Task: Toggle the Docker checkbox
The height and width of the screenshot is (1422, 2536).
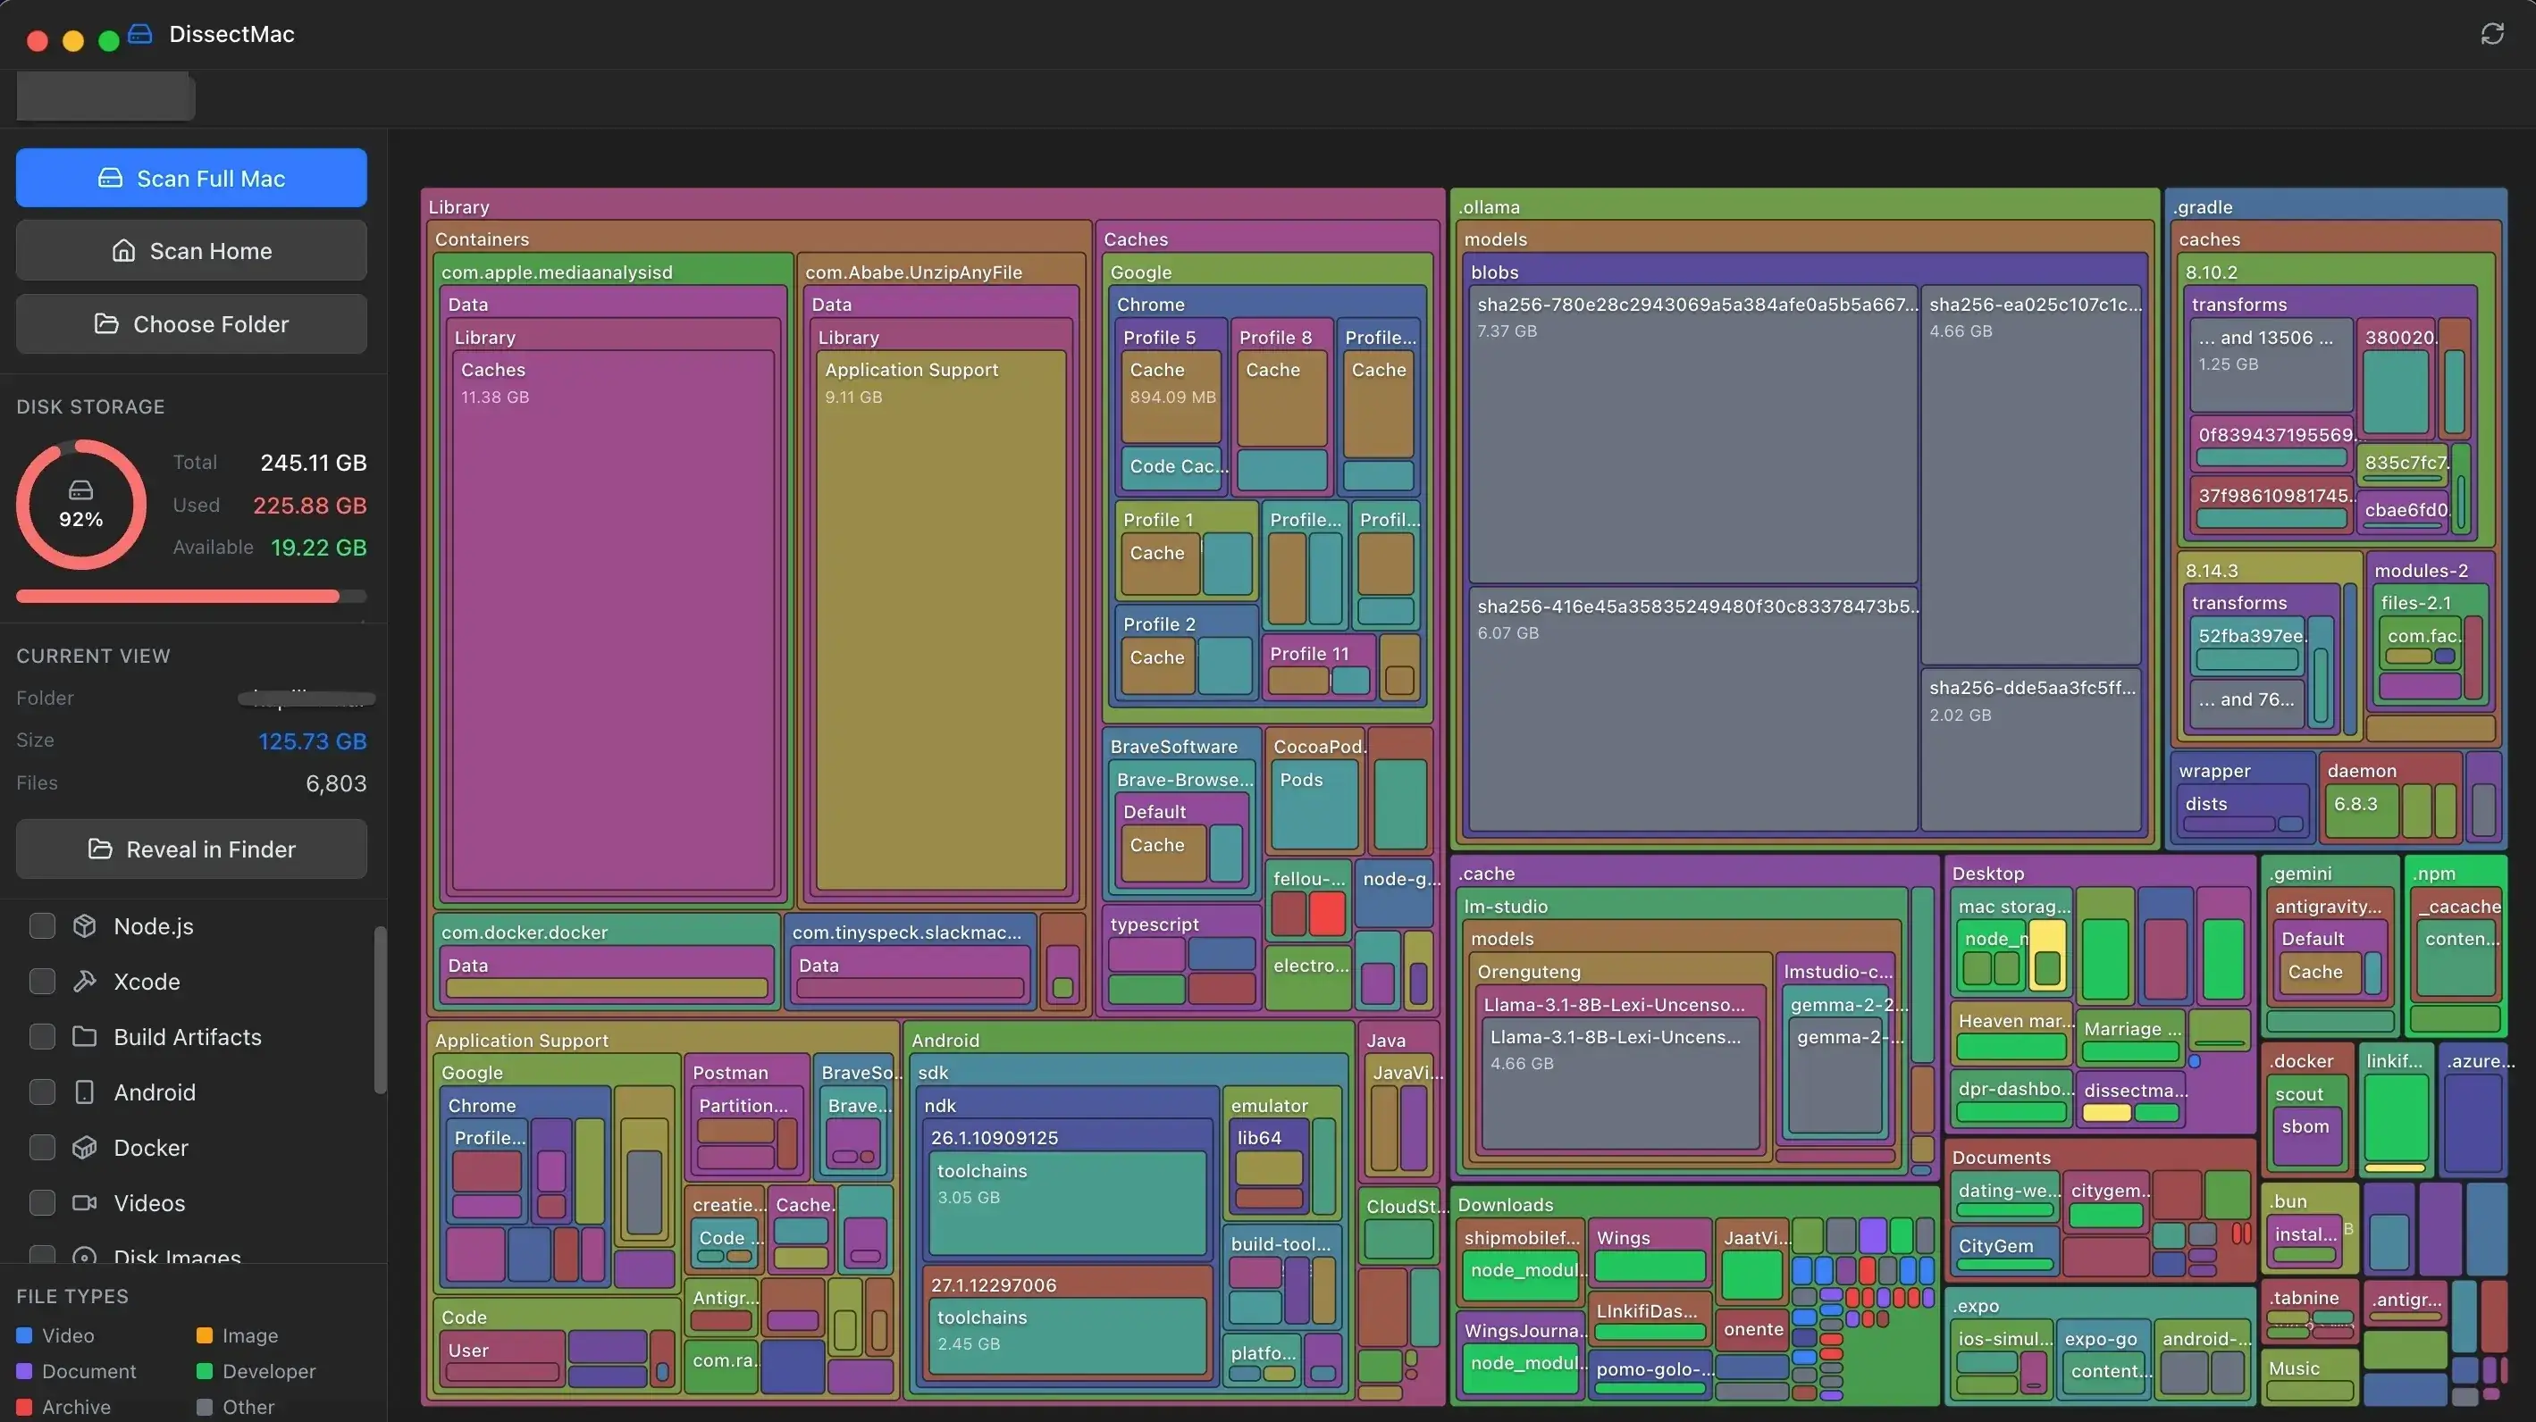Action: (41, 1148)
